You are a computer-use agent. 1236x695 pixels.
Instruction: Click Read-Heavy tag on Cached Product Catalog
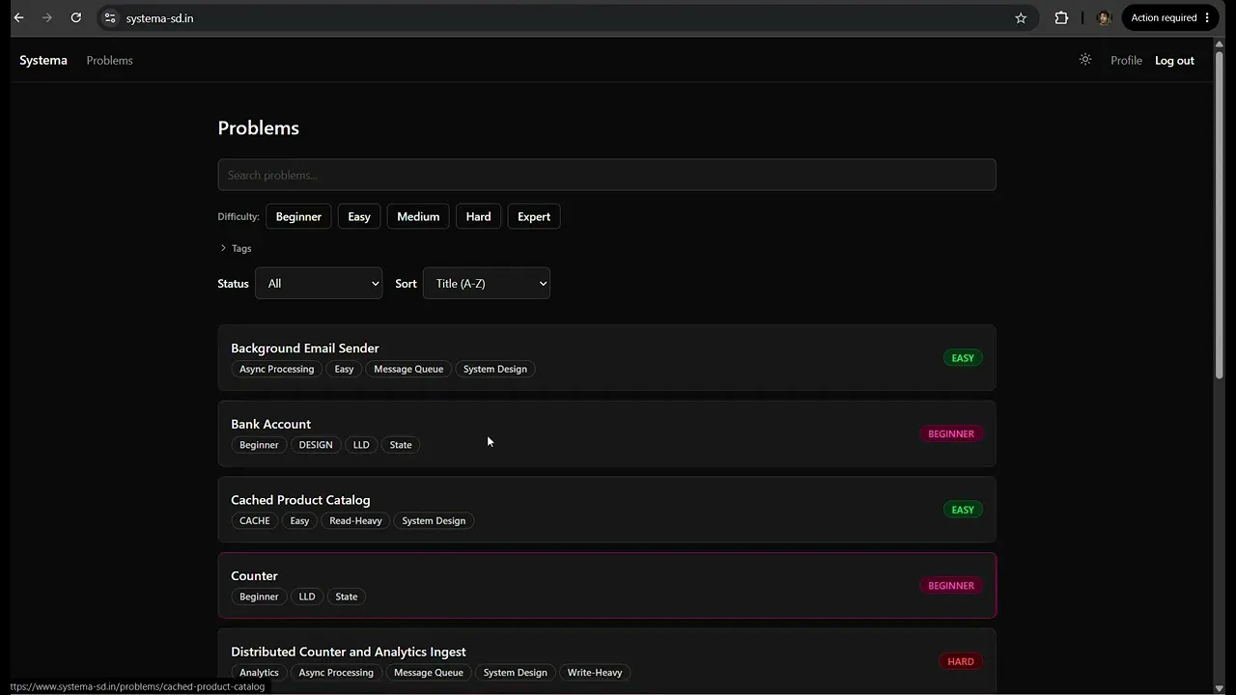(x=355, y=520)
